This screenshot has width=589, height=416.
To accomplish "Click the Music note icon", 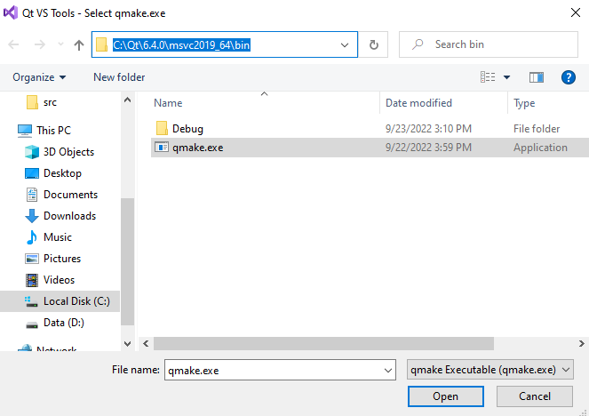I will coord(32,237).
